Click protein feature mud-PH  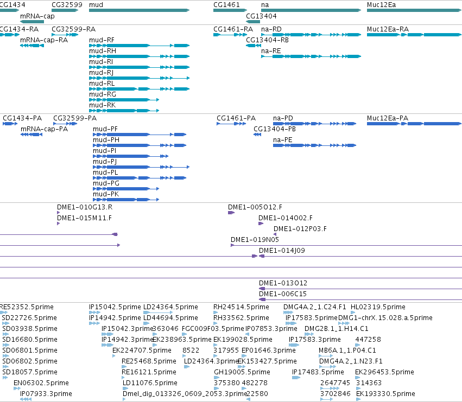[140, 145]
